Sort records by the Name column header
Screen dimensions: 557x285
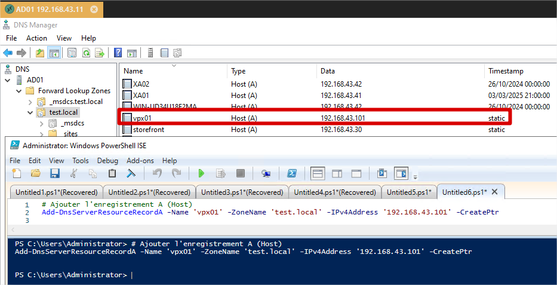173,71
